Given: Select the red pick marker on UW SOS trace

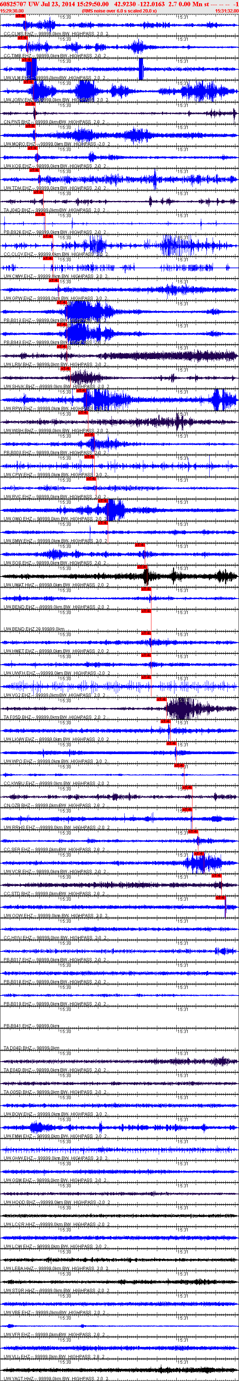Looking at the screenshot, I should (x=140, y=545).
